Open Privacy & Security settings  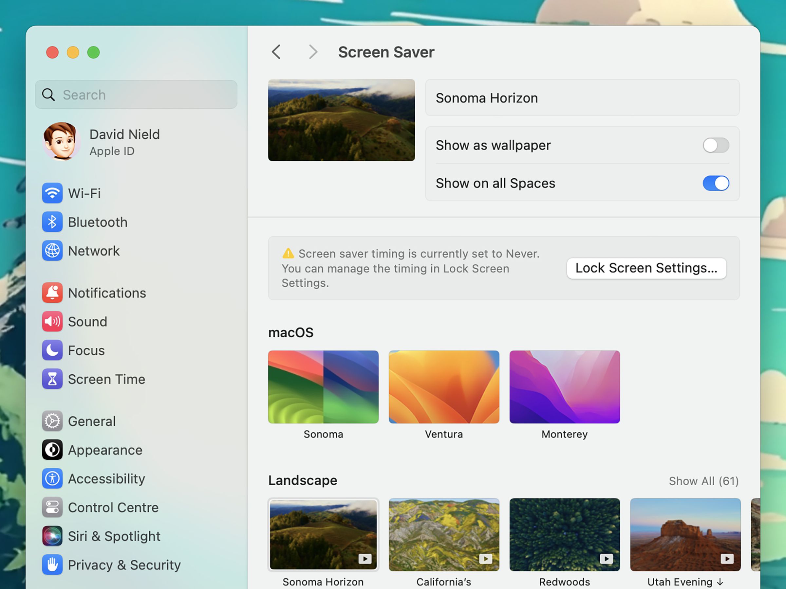tap(124, 565)
